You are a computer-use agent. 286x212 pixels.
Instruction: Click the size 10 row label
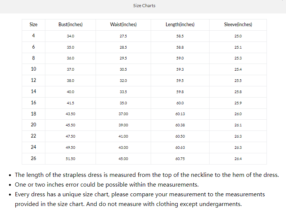[33, 69]
